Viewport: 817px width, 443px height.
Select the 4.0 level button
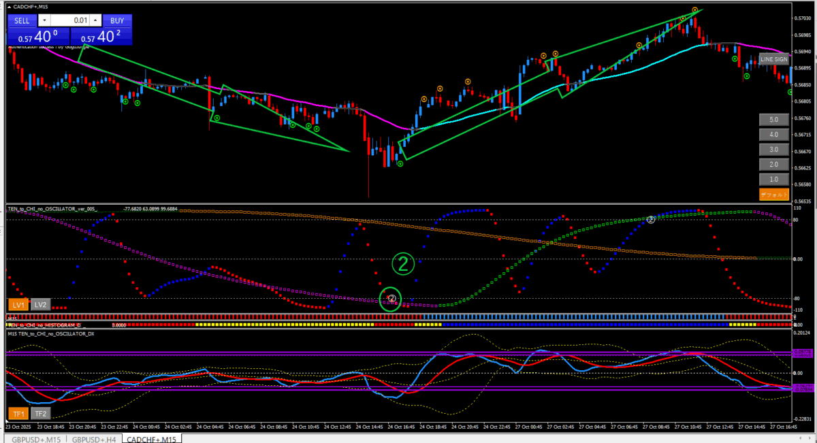(x=773, y=134)
